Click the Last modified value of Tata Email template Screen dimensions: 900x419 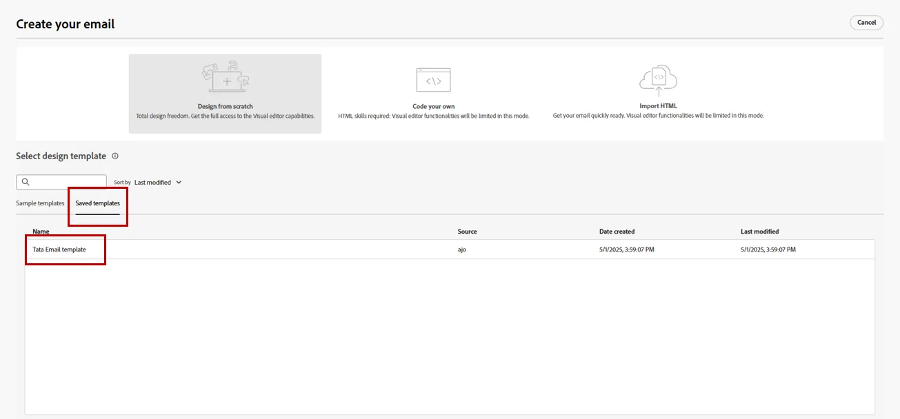(x=768, y=249)
